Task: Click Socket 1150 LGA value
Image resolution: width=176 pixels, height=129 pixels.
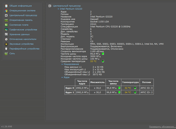Action: pos(100,21)
